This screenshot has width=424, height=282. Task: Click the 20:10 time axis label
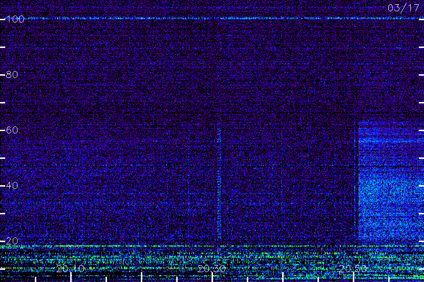tap(70, 268)
